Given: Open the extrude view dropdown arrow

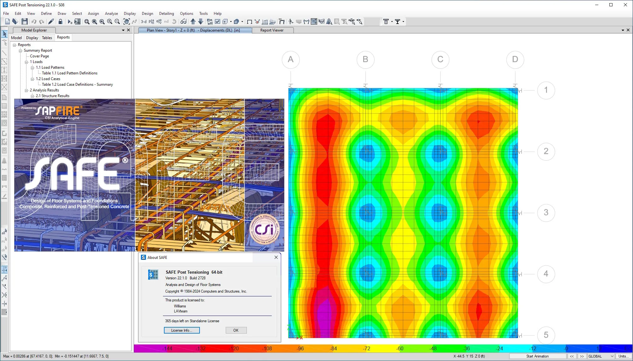Looking at the screenshot, I should pos(231,21).
